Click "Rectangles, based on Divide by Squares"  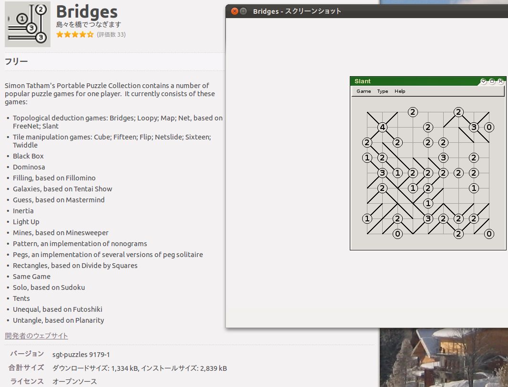pos(75,266)
